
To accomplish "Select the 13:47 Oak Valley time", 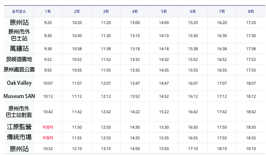I will pyautogui.click(x=135, y=83).
